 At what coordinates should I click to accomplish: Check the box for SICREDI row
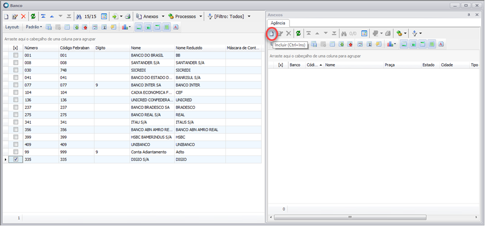point(16,70)
